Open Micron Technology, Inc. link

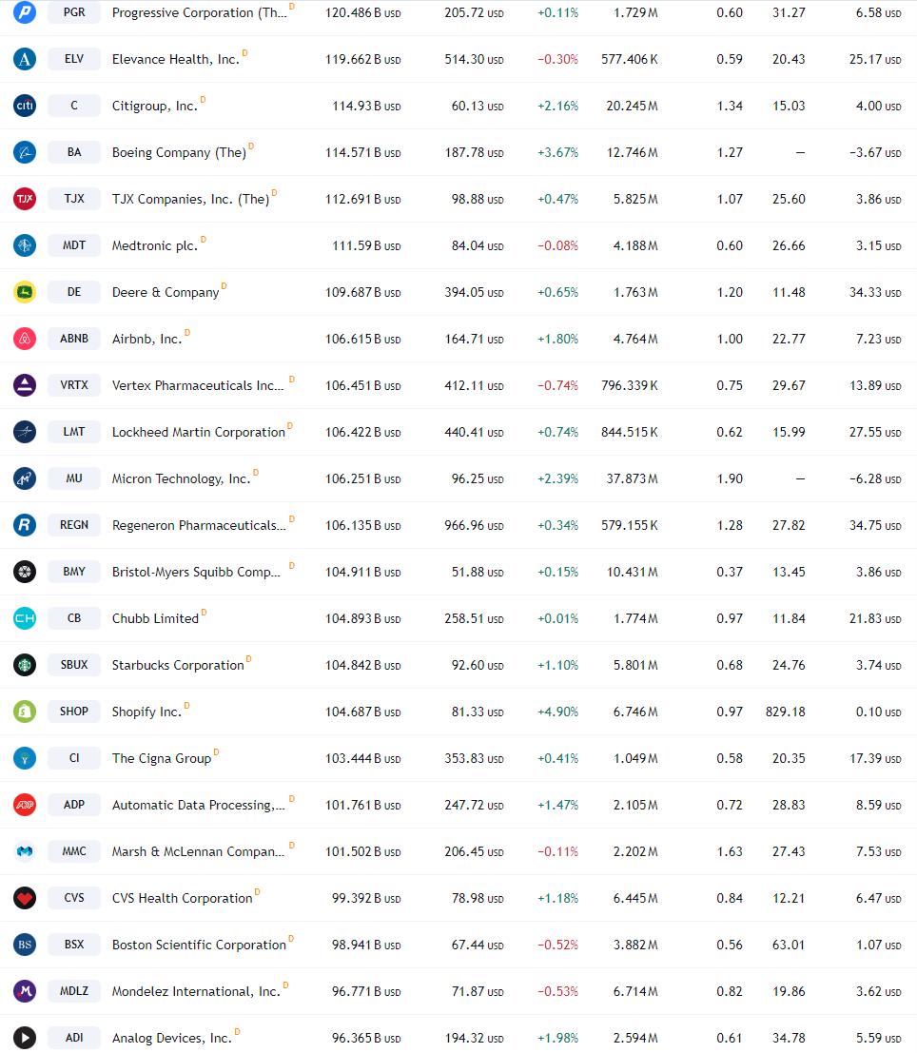click(x=181, y=478)
